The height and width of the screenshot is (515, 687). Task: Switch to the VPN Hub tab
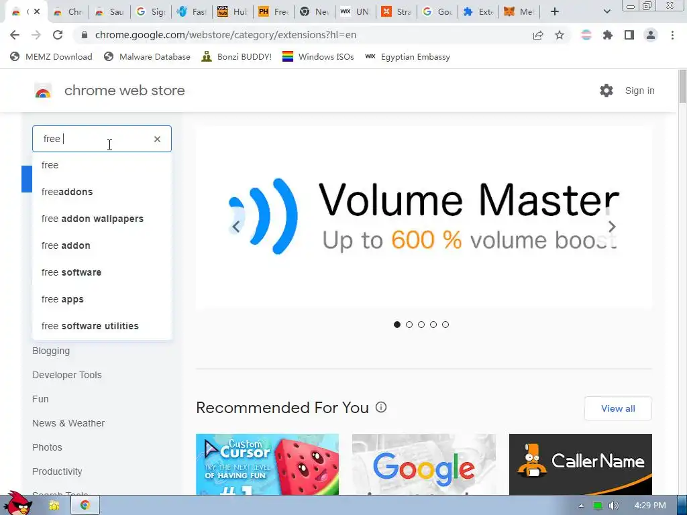pyautogui.click(x=233, y=12)
